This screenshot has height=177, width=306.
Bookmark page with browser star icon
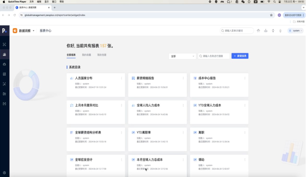[271, 15]
